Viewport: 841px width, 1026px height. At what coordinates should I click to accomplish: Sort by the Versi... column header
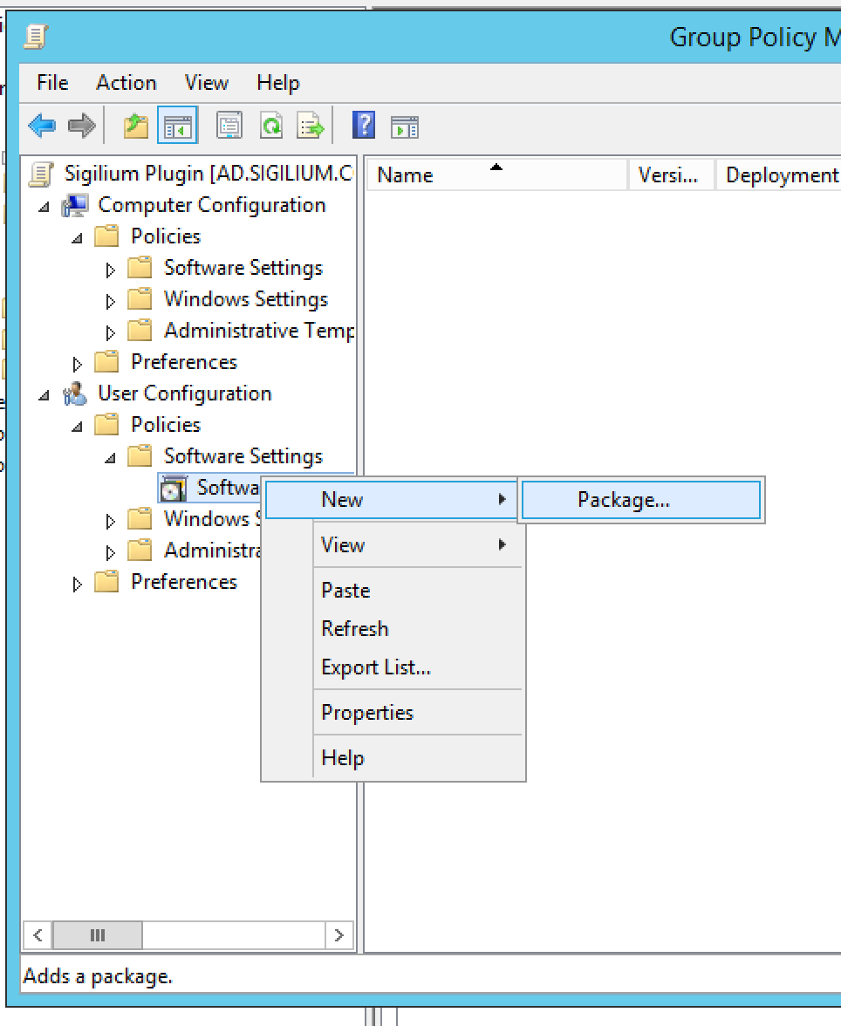click(672, 174)
